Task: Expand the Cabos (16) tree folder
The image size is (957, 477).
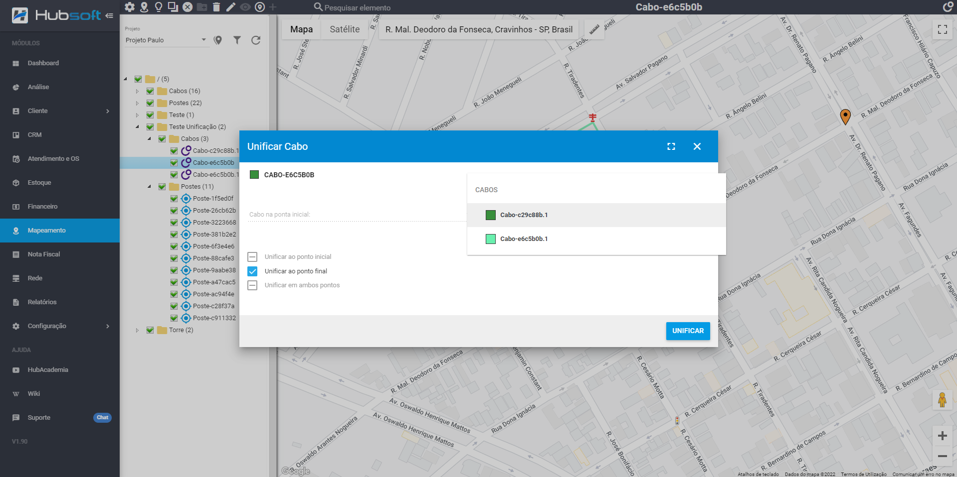Action: (x=137, y=91)
